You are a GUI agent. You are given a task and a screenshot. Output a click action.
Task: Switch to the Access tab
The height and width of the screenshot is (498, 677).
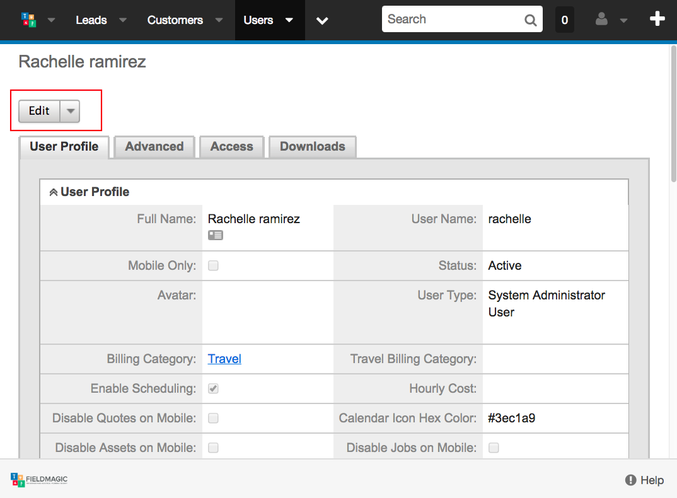232,147
